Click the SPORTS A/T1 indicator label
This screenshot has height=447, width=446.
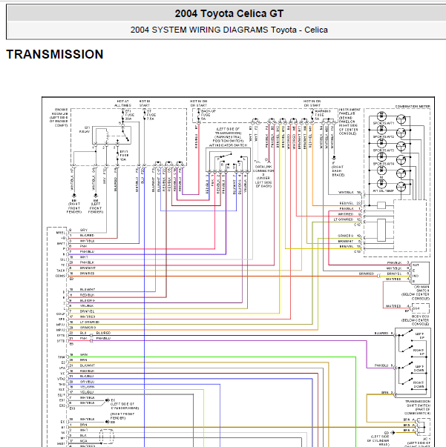[x=384, y=123]
